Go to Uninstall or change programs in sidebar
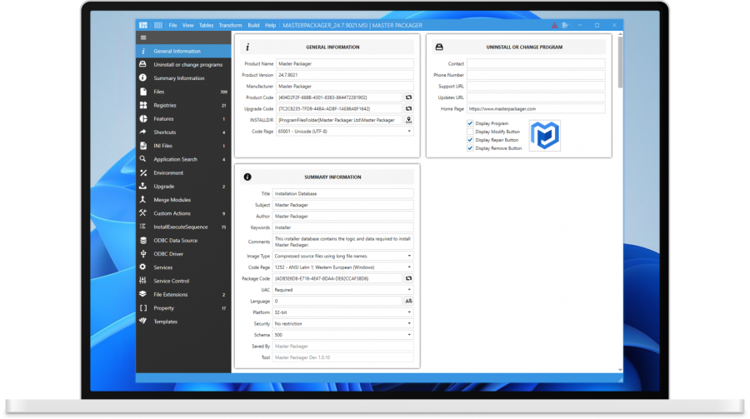The image size is (750, 419). point(183,65)
